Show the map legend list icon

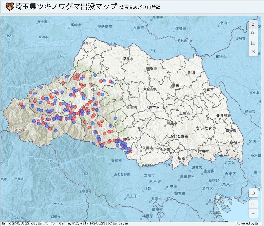(x=253, y=42)
